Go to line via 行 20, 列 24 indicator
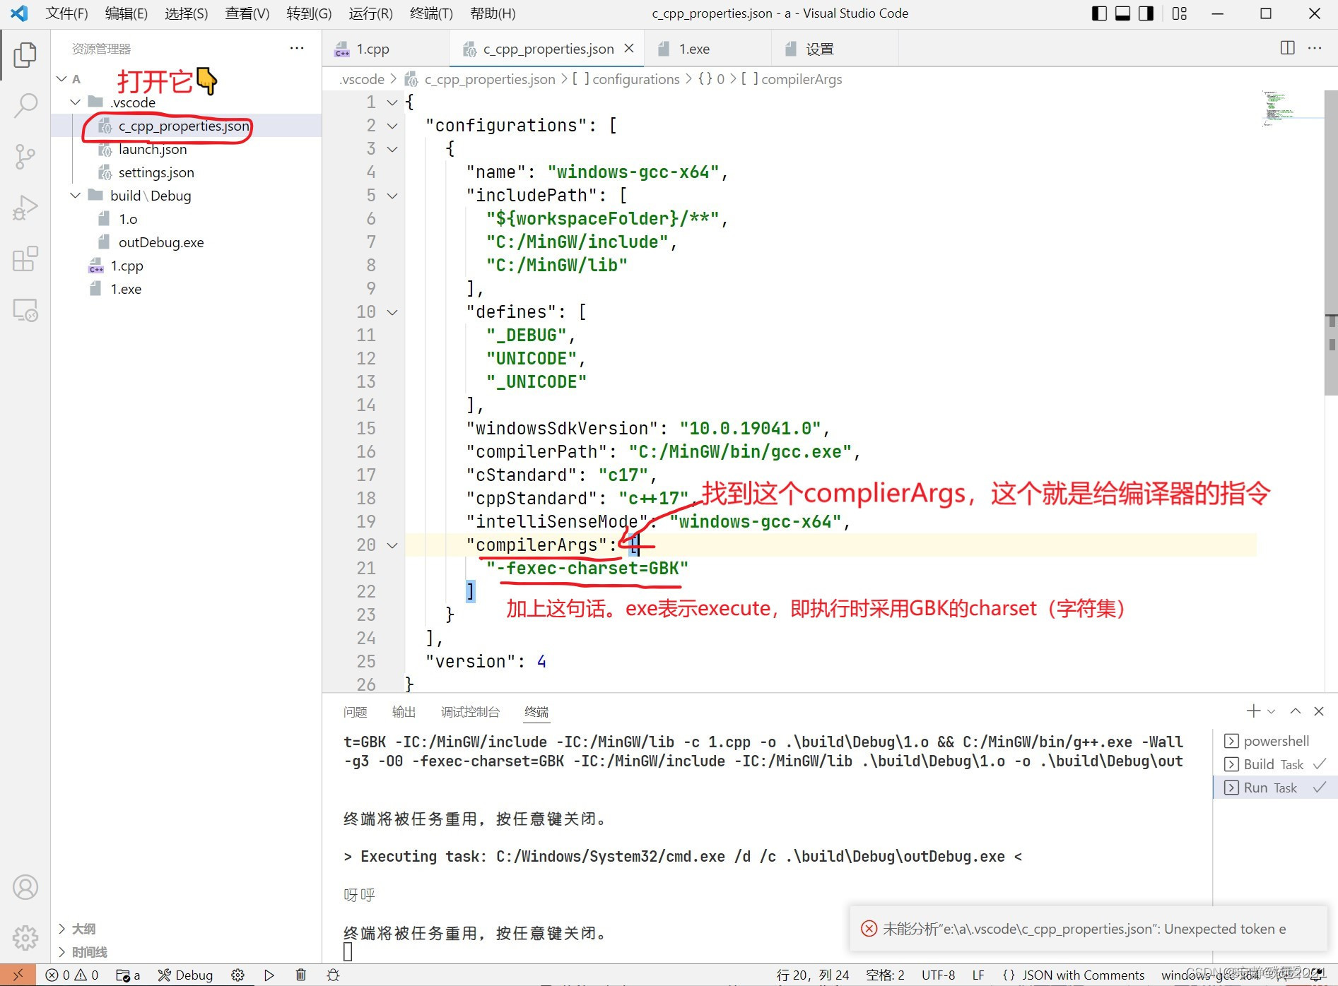The width and height of the screenshot is (1338, 986). point(813,975)
